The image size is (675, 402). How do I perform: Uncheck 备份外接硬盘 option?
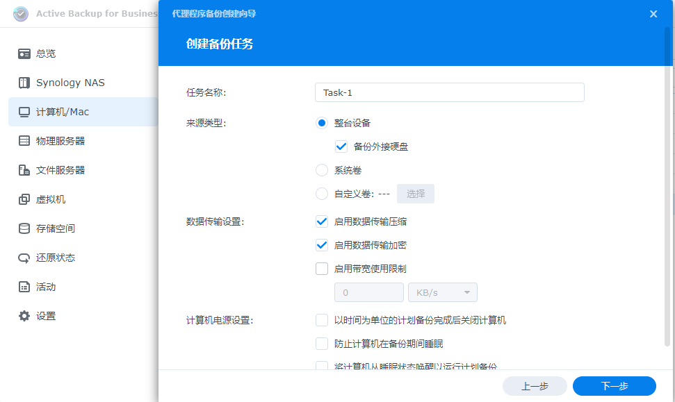tap(340, 146)
